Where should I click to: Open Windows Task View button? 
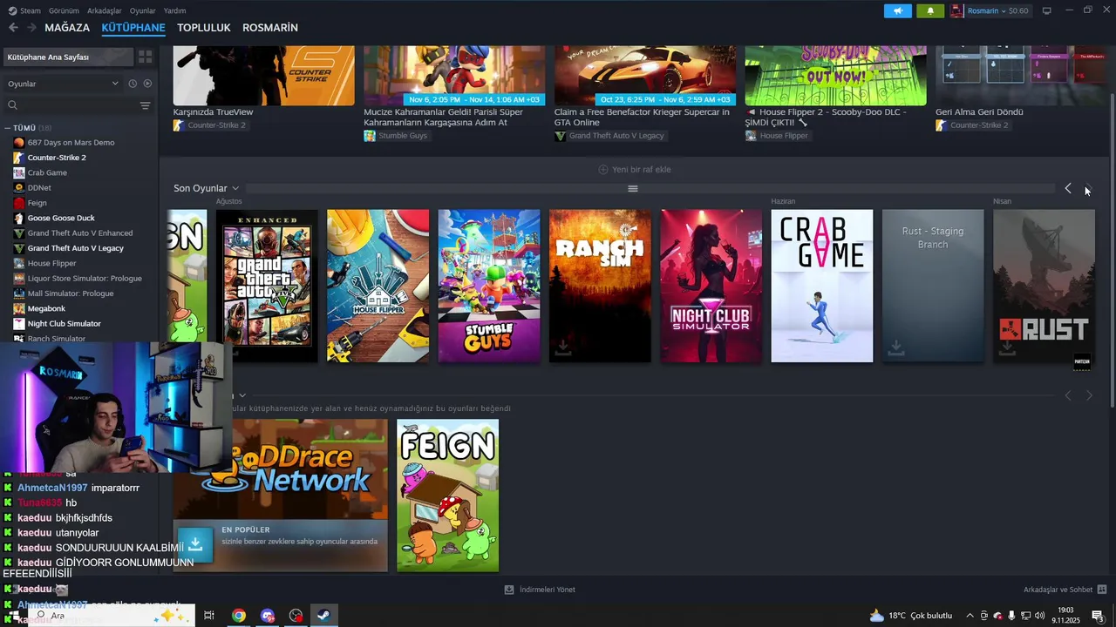pos(209,616)
